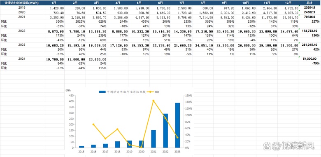Select the 总计 column header
Screen dimensions: 321x157
(310, 3)
